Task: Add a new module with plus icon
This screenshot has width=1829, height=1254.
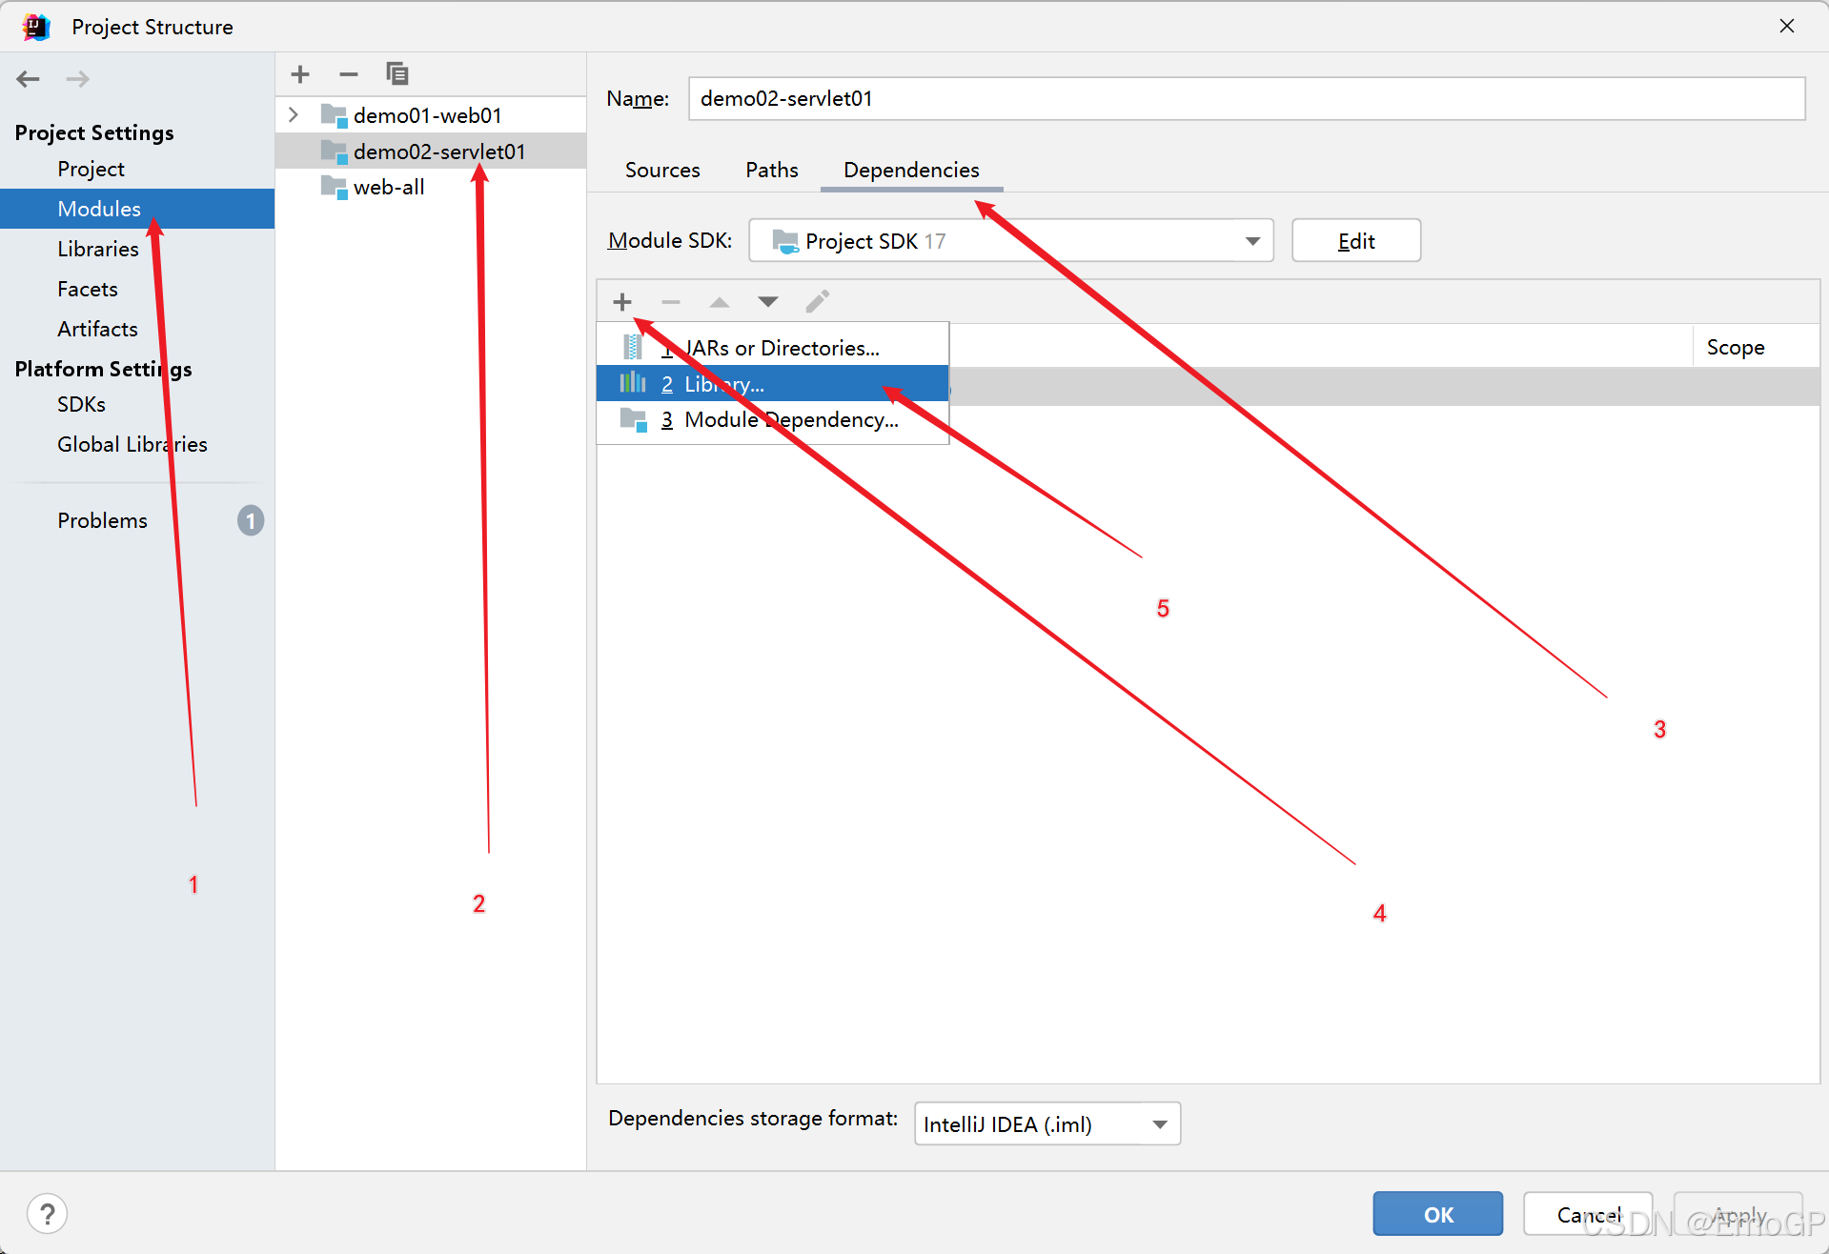Action: click(300, 74)
